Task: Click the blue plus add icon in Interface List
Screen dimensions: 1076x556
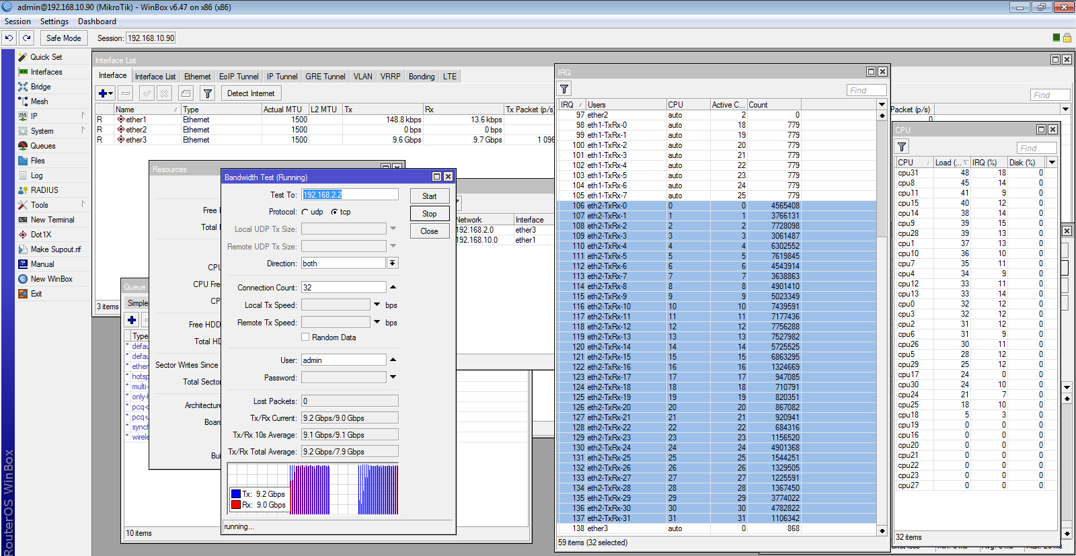Action: pyautogui.click(x=103, y=93)
